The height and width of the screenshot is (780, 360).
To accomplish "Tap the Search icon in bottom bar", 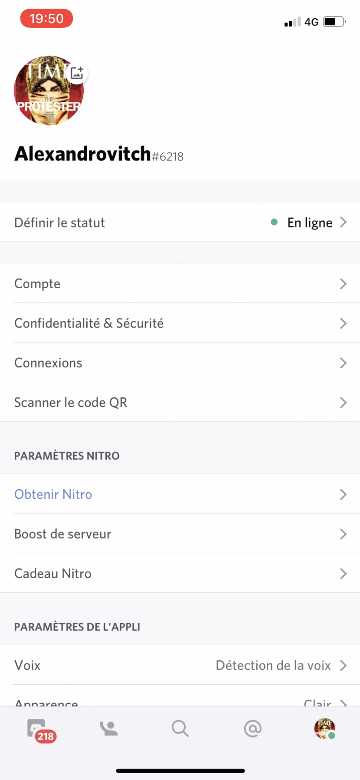I will pyautogui.click(x=180, y=728).
